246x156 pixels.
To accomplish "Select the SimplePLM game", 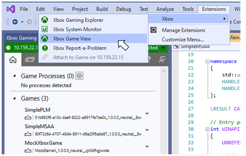I will pos(37,110).
